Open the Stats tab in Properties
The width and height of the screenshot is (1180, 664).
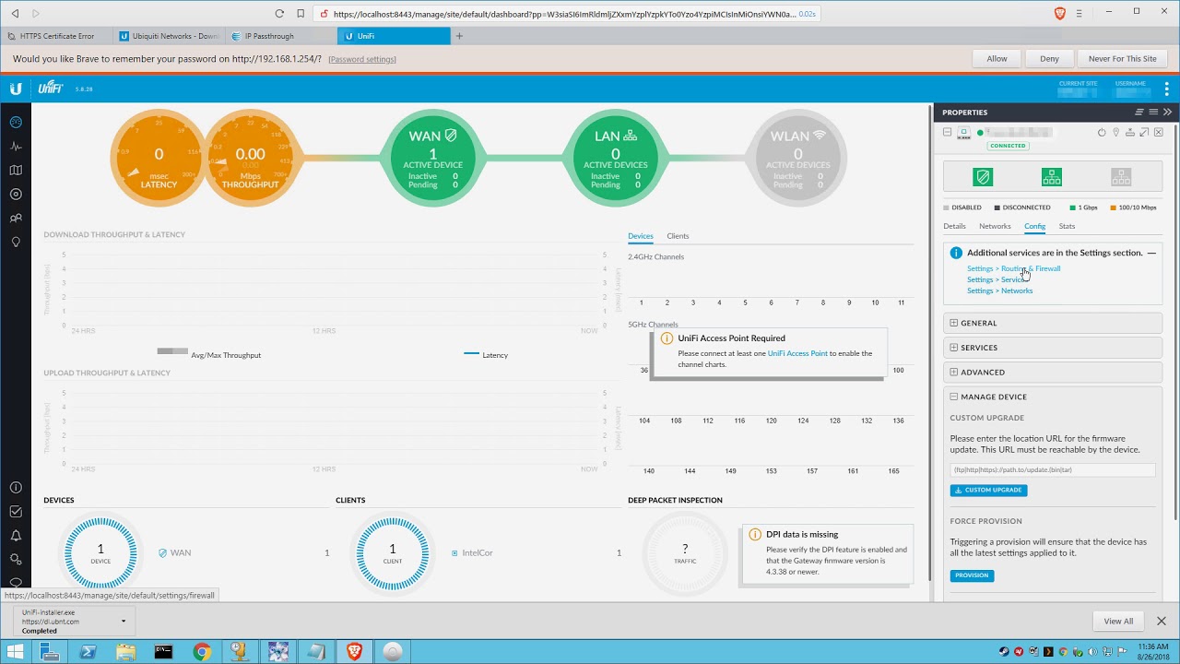[1067, 226]
